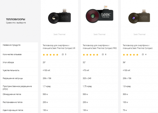
Task: Open the Seek Thermal Compact PRO product link
Action: coord(100,47)
